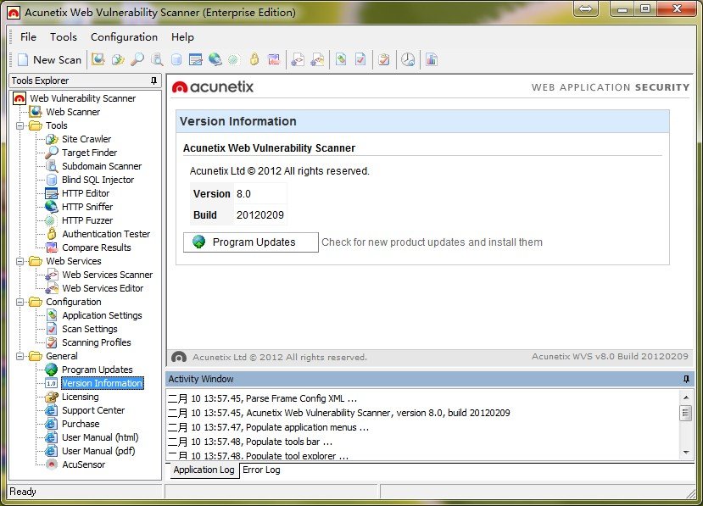Click the log line "Populate application menus"
This screenshot has height=506, width=703.
(x=268, y=427)
